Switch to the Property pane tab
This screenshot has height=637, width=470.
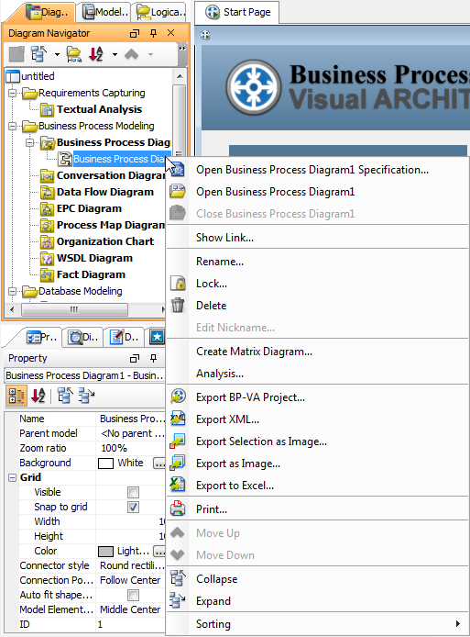coord(42,337)
